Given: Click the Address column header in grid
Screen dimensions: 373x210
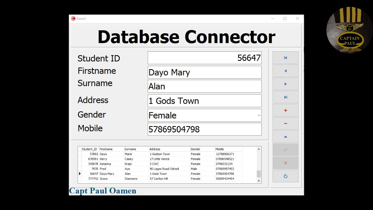Looking at the screenshot, I should pos(170,149).
